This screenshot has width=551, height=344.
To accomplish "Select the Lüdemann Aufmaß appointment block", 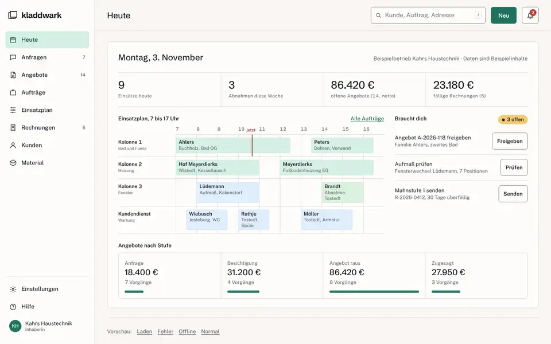I will [228, 193].
